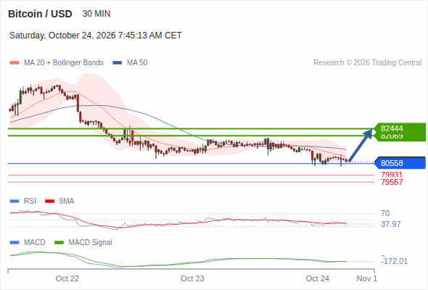This screenshot has height=290, width=428.
Task: Click the MACD legend label
Action: tap(35, 243)
